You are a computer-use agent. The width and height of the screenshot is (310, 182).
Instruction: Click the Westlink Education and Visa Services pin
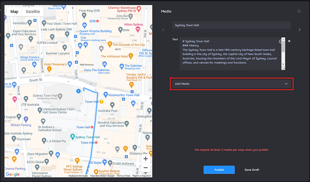click(127, 124)
